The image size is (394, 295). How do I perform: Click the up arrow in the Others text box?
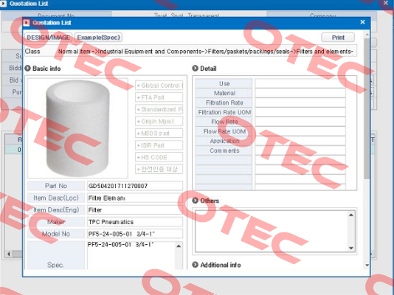pyautogui.click(x=351, y=215)
